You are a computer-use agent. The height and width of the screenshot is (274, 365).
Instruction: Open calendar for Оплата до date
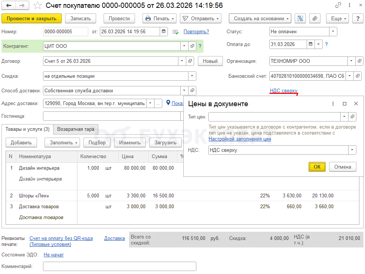click(x=310, y=44)
